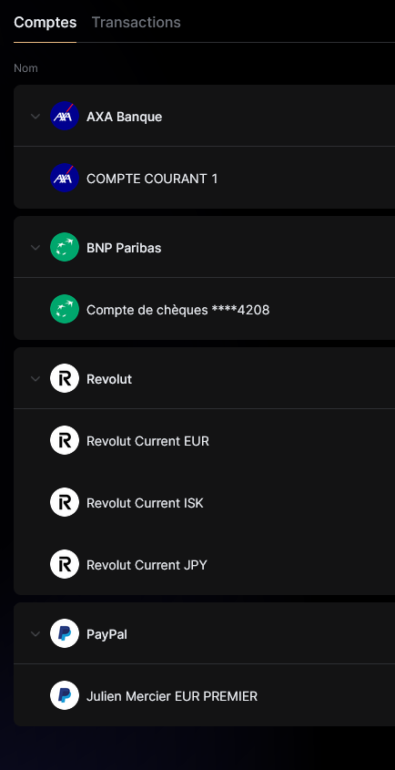Click the Revolut Current ISK account icon
The image size is (395, 770).
[x=65, y=502]
